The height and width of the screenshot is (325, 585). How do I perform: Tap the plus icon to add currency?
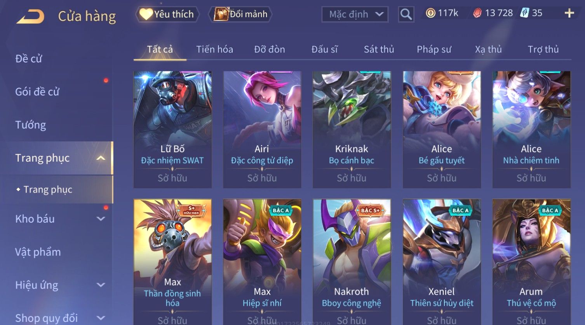pos(569,13)
